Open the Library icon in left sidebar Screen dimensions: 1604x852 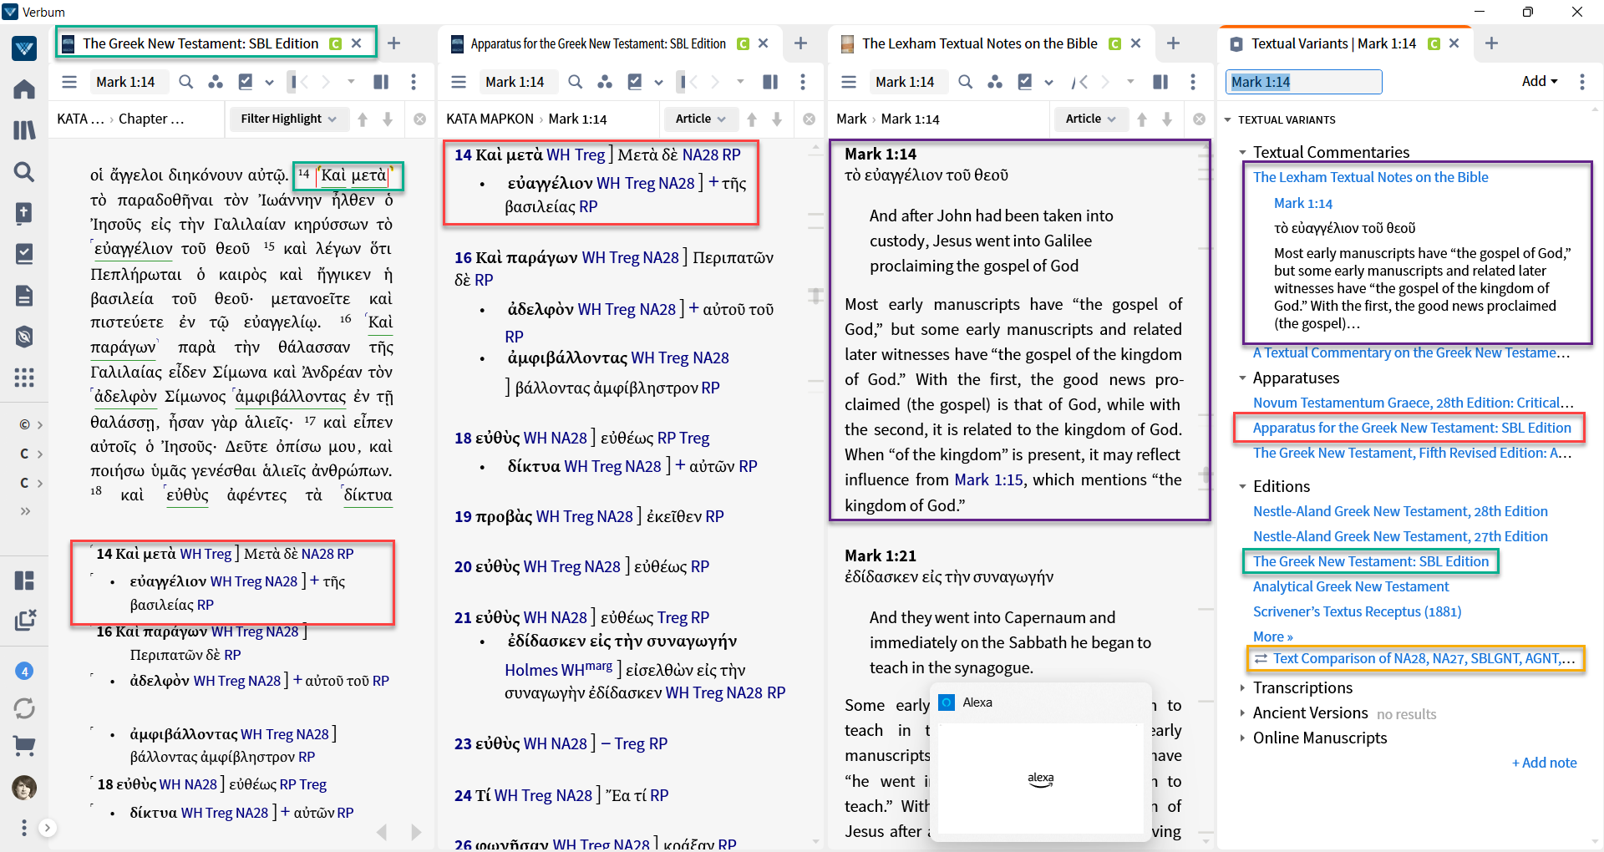(x=24, y=129)
